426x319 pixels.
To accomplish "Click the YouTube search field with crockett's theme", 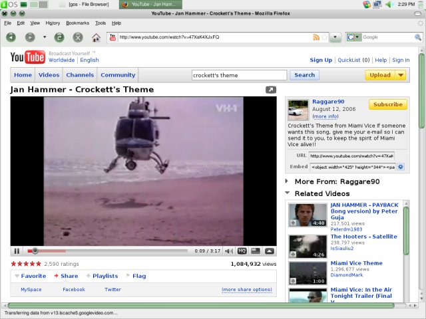I will point(239,75).
